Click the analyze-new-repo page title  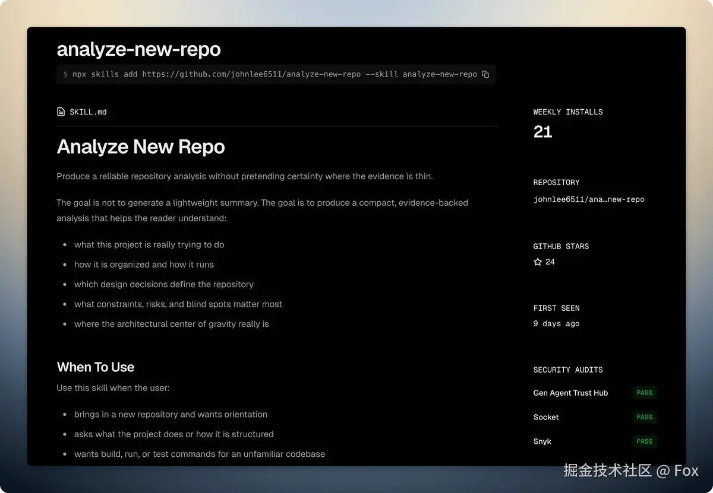[x=138, y=49]
